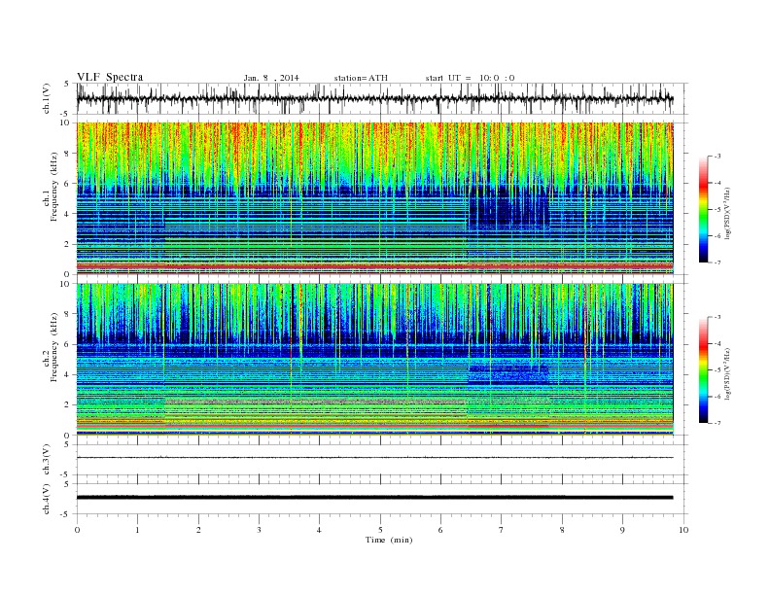Image resolution: width=770 pixels, height=595 pixels.
Task: Click time axis tick label "9"
Action: pyautogui.click(x=622, y=530)
